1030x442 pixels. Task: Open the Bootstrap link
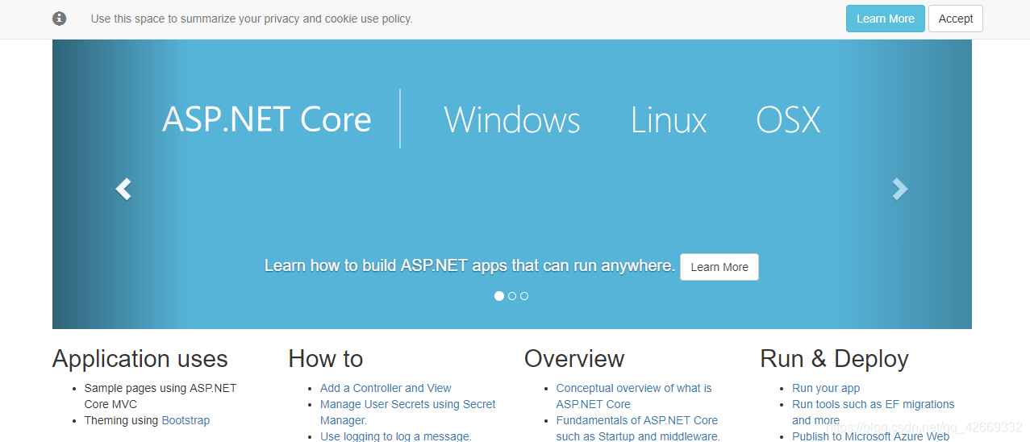186,420
